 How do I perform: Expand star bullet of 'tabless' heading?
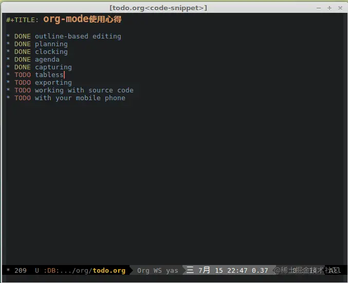point(8,74)
